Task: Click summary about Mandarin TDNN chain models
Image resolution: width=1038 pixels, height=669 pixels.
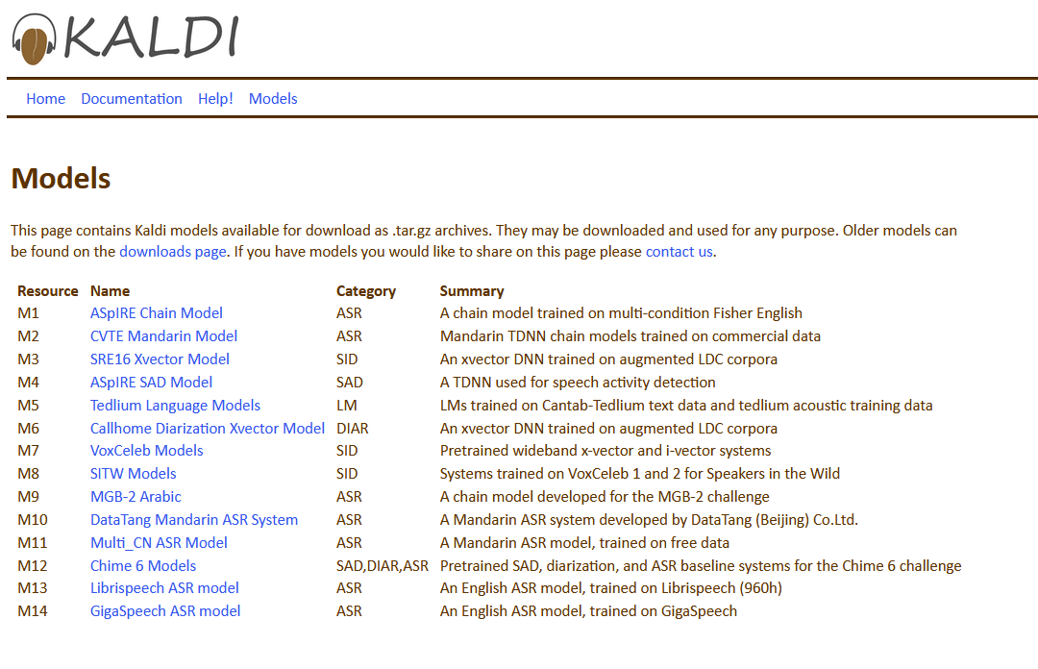Action: 630,335
